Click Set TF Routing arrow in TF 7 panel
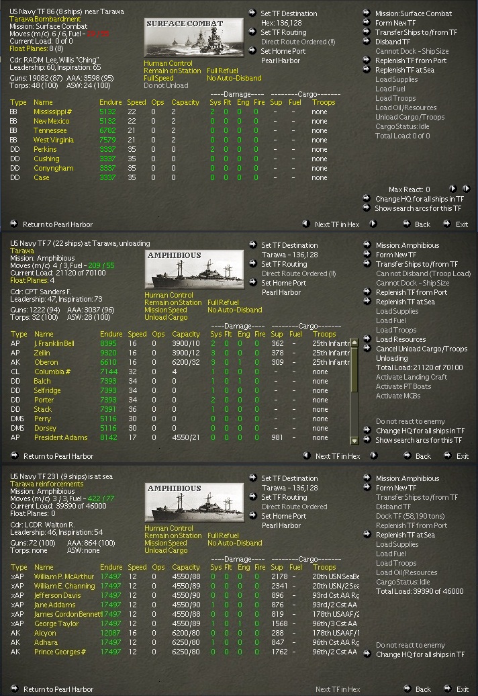The height and width of the screenshot is (696, 478). 252,263
